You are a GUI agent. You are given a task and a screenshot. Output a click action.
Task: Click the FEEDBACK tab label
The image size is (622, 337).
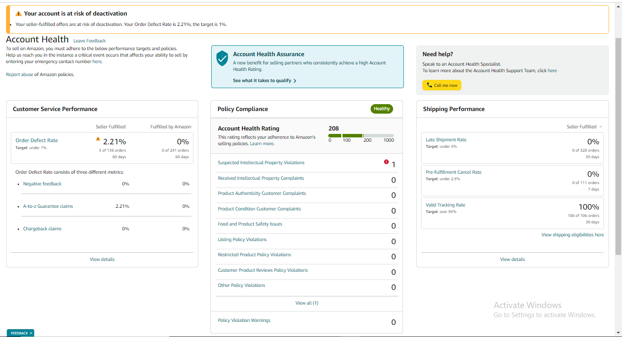click(x=19, y=333)
